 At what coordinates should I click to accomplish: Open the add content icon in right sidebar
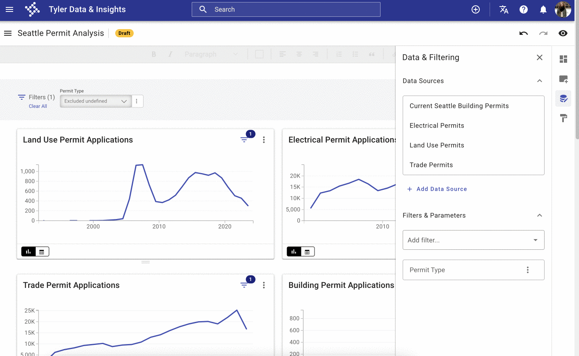pos(563,79)
